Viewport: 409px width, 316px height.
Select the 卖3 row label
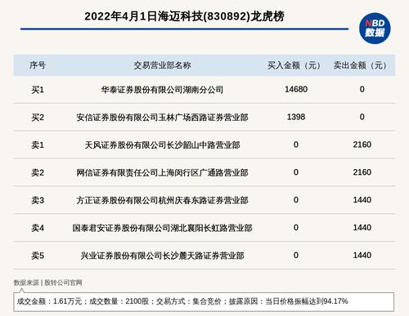(38, 200)
